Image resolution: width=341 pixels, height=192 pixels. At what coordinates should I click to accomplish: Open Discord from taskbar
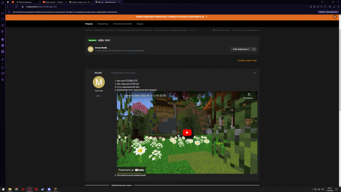(x=49, y=189)
